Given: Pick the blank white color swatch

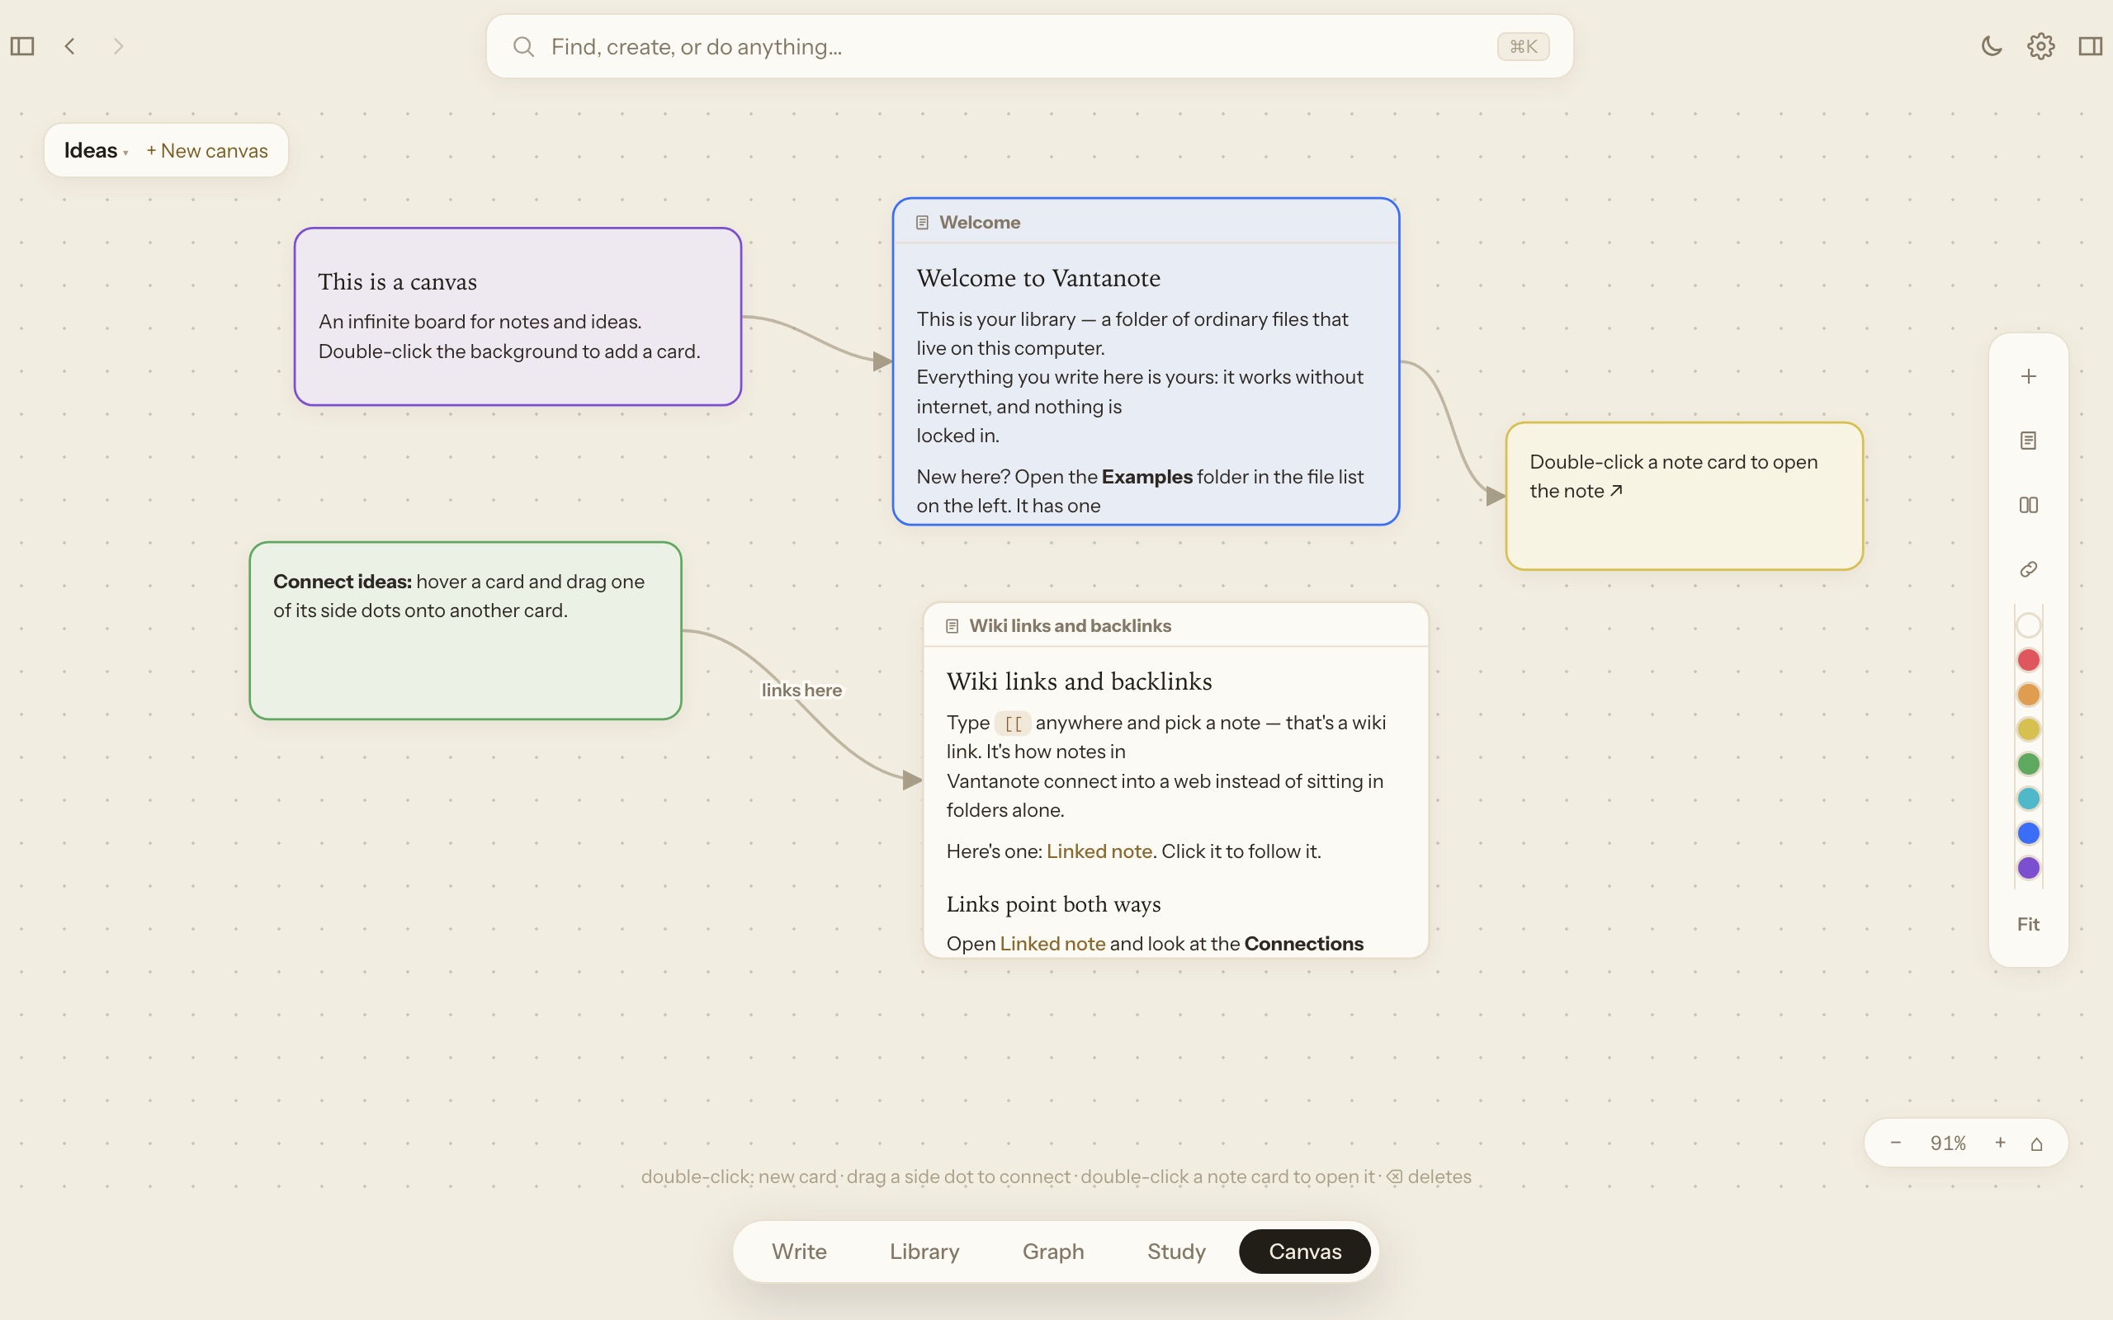Looking at the screenshot, I should tap(2028, 625).
